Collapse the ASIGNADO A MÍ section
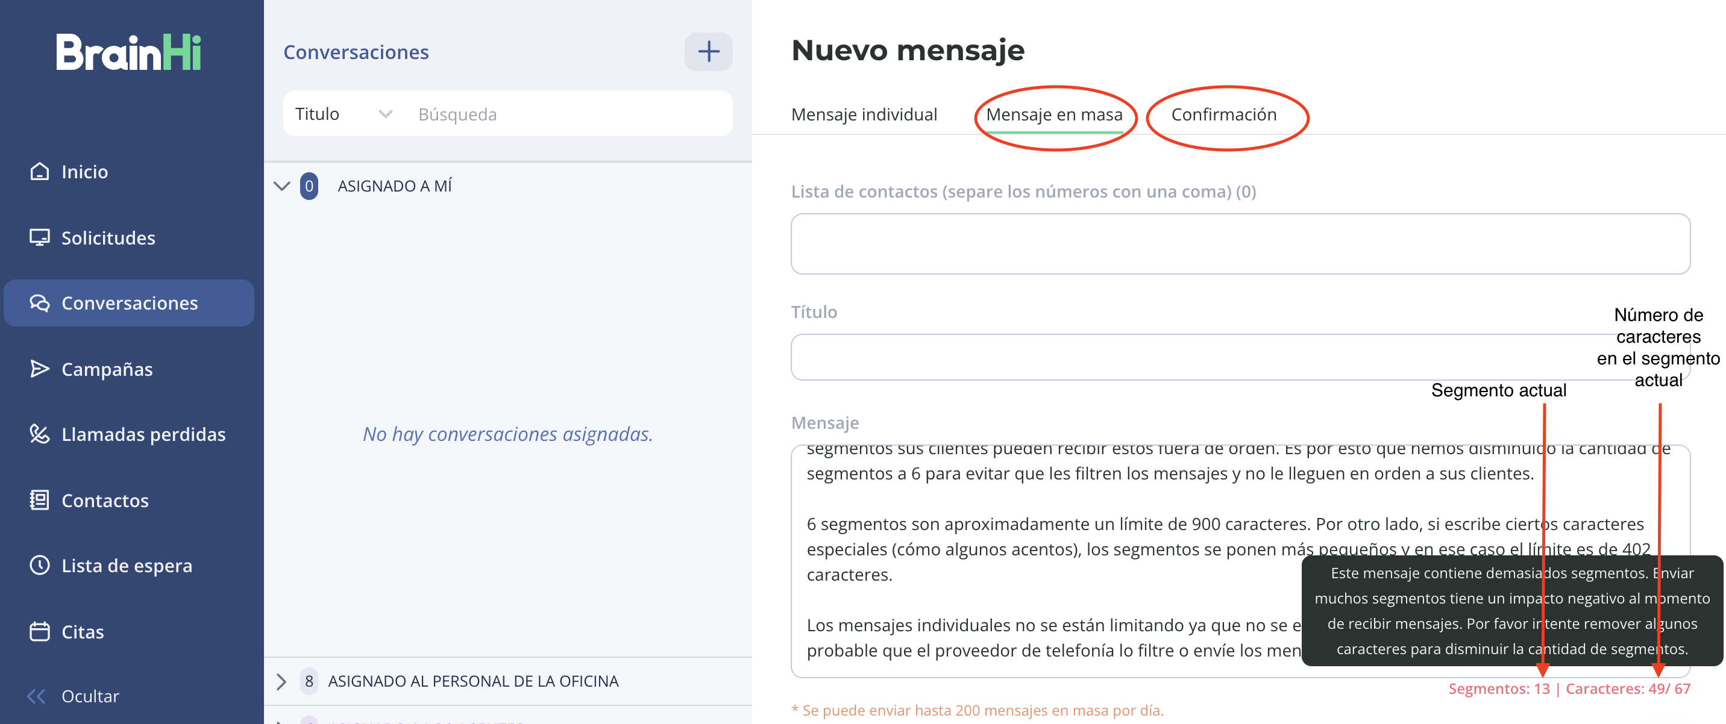The image size is (1726, 724). tap(282, 186)
